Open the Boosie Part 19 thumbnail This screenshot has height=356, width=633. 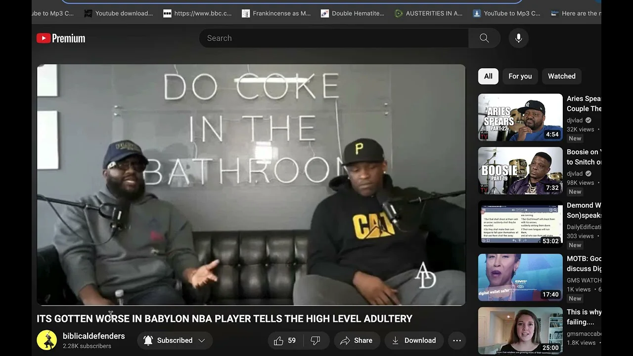[x=520, y=171]
